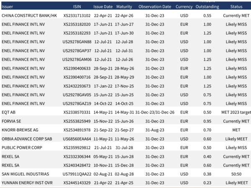Click the SAN MIGUEL INDUSTRIAS issuer cell
Image resolution: width=251 pixels, height=188 pixels.
tap(25, 174)
